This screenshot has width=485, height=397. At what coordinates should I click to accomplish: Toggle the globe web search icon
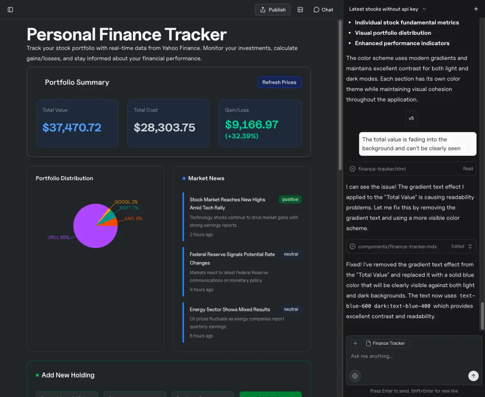pos(355,376)
